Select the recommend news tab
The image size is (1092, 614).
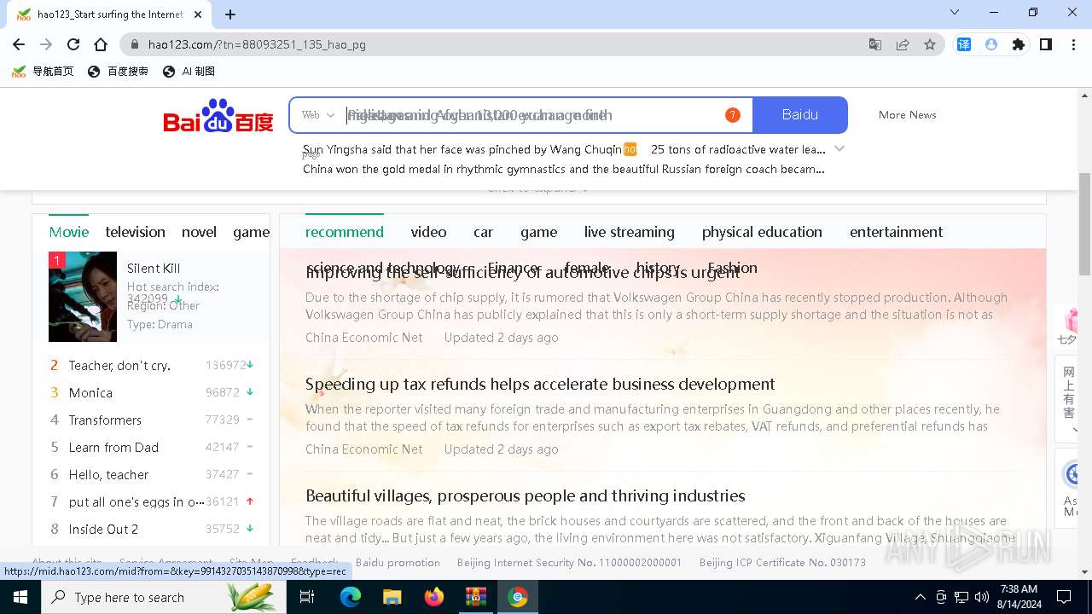(x=345, y=232)
